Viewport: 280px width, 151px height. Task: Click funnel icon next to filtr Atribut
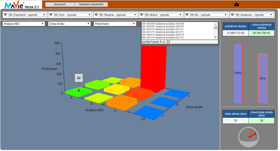pos(142,15)
